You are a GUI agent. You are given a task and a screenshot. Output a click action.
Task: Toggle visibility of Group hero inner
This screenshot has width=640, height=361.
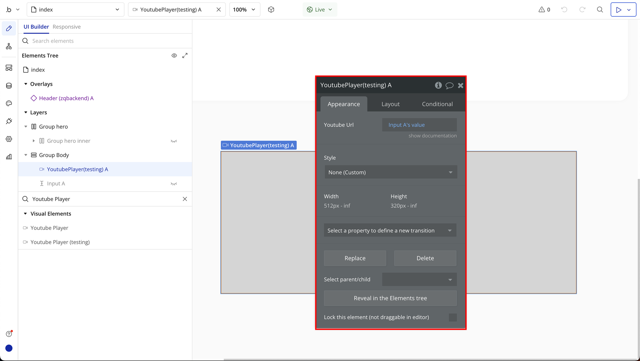pyautogui.click(x=174, y=141)
